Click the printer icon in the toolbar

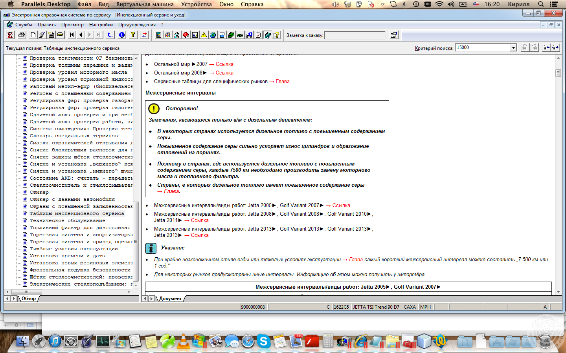pyautogui.click(x=22, y=35)
